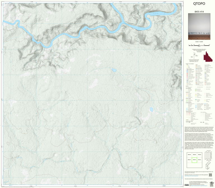Click the INFRASTRUCTURE legend heading
The width and height of the screenshot is (215, 188).
189,121
